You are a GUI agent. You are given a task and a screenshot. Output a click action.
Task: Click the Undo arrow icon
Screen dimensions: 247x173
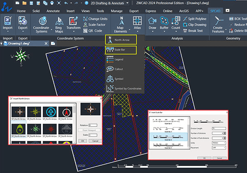[66, 3]
